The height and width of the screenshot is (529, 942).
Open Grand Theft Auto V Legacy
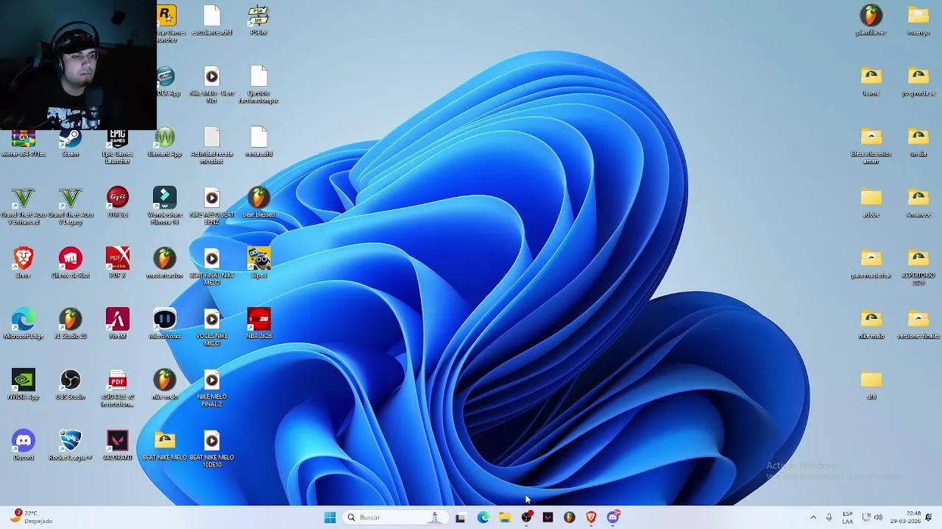[70, 206]
